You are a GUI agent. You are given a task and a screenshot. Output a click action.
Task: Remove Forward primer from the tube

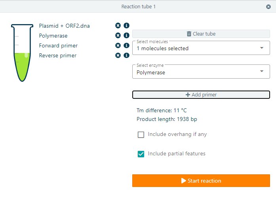(x=118, y=45)
